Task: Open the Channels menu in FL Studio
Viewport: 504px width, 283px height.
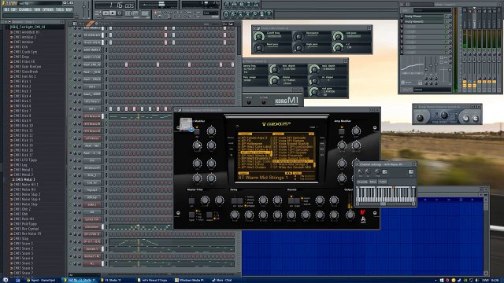Action: [x=25, y=9]
